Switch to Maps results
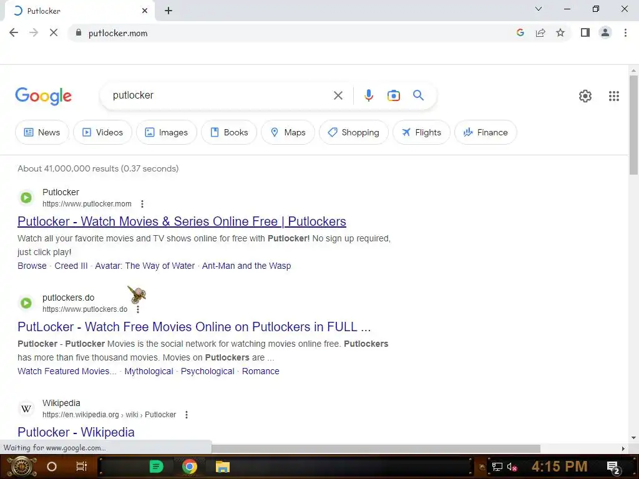Viewport: 639px width, 479px height. [288, 132]
